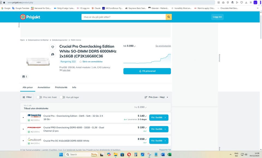The height and width of the screenshot is (158, 262).
Task: Add page to bookmarks with address bar heart
Action: coord(242,2)
